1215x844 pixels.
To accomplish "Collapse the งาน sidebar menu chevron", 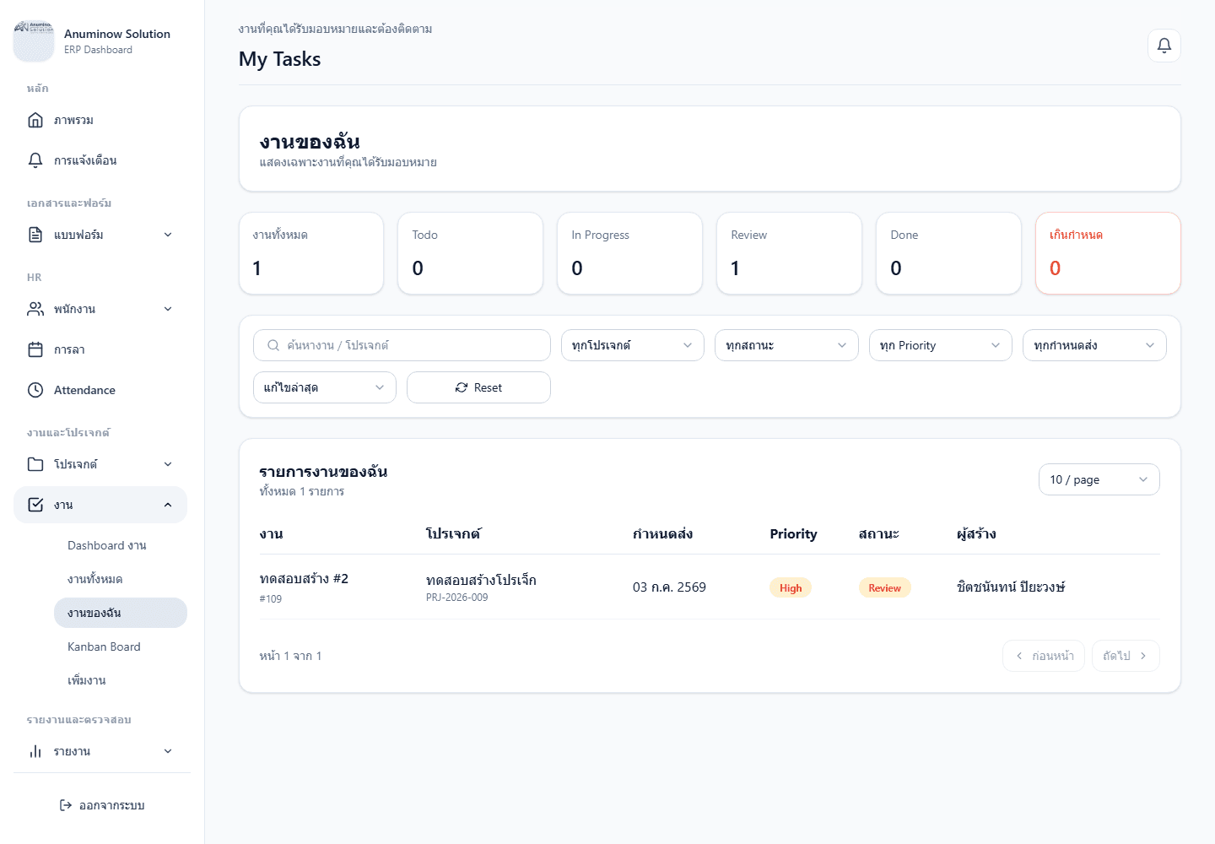I will [x=168, y=505].
